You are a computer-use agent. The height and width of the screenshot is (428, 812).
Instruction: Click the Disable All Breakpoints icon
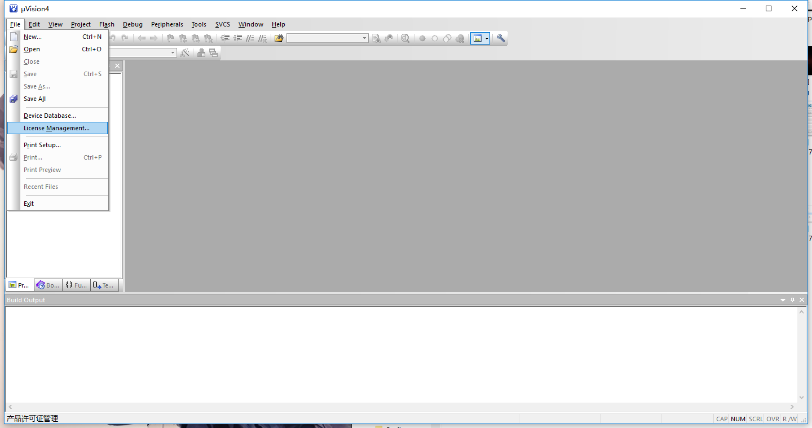(x=447, y=38)
